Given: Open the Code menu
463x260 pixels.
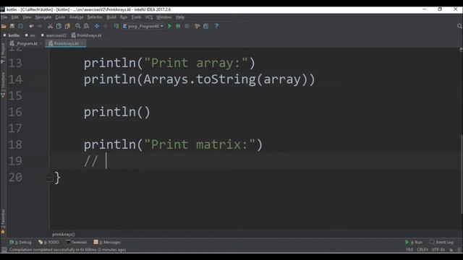Looking at the screenshot, I should coord(60,17).
